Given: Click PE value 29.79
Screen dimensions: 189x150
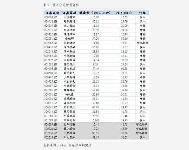Looking at the screenshot, I should pos(124,22).
